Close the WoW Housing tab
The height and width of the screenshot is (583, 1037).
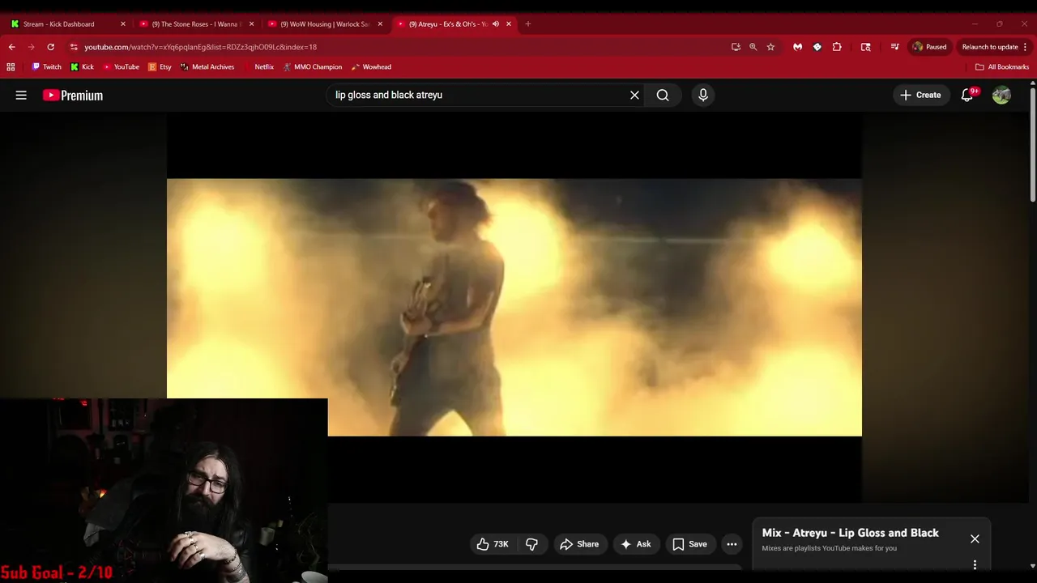tap(380, 24)
